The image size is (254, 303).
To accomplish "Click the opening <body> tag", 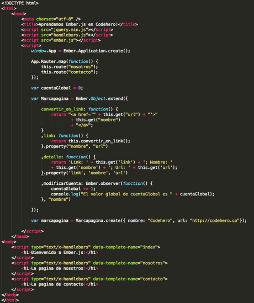I will pos(9,242).
